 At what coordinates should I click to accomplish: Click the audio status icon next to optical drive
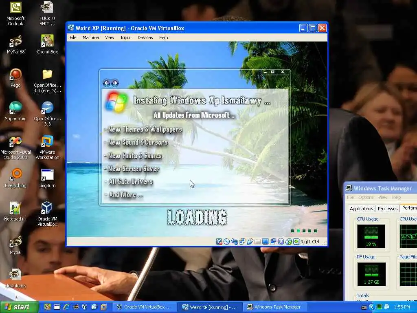point(234,242)
